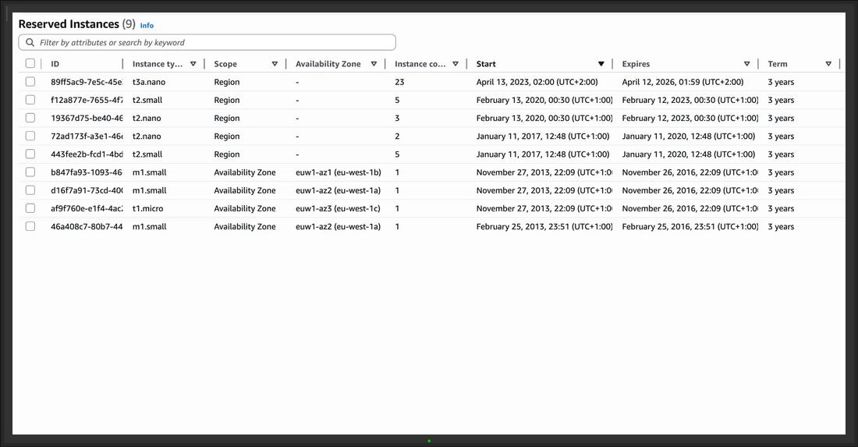The width and height of the screenshot is (858, 447).
Task: Sort by Expires column arrow
Action: (x=746, y=64)
